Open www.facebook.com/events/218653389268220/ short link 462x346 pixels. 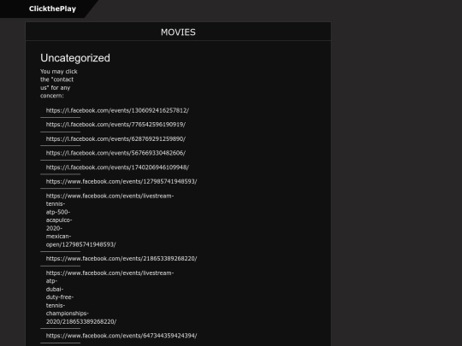(x=121, y=259)
